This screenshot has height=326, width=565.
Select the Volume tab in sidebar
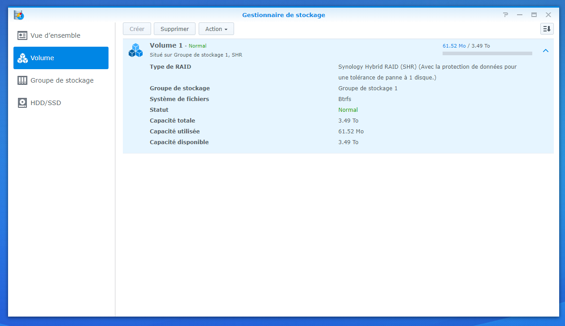click(61, 58)
